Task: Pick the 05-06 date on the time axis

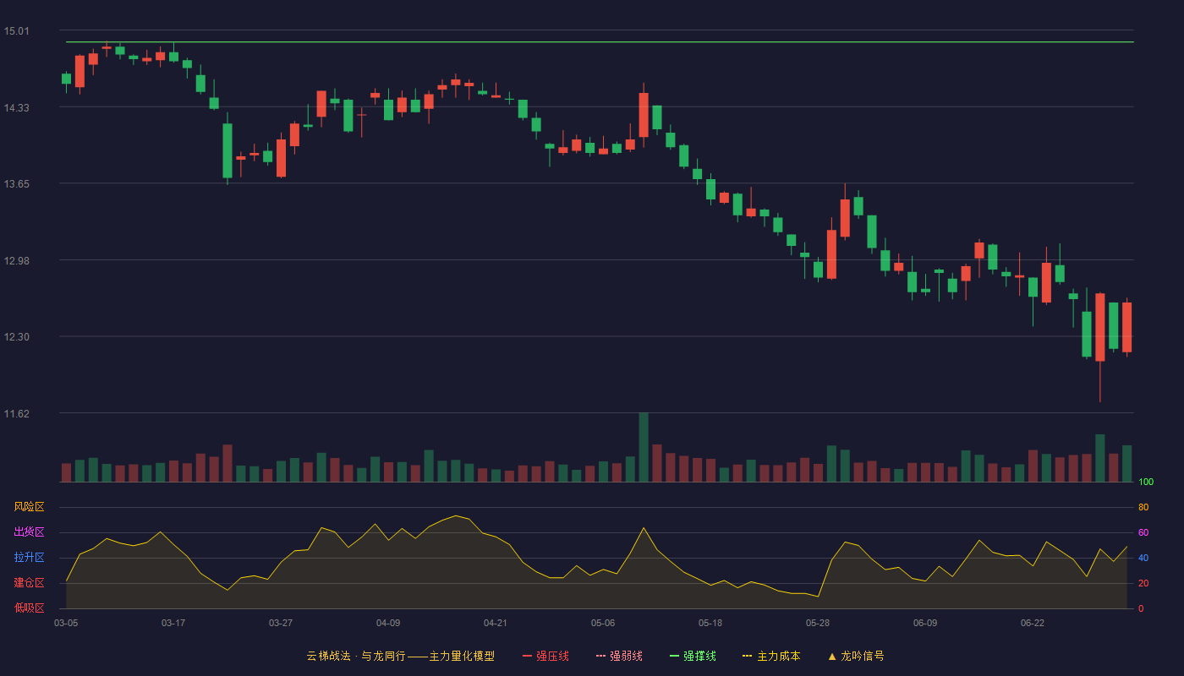Action: coord(603,623)
